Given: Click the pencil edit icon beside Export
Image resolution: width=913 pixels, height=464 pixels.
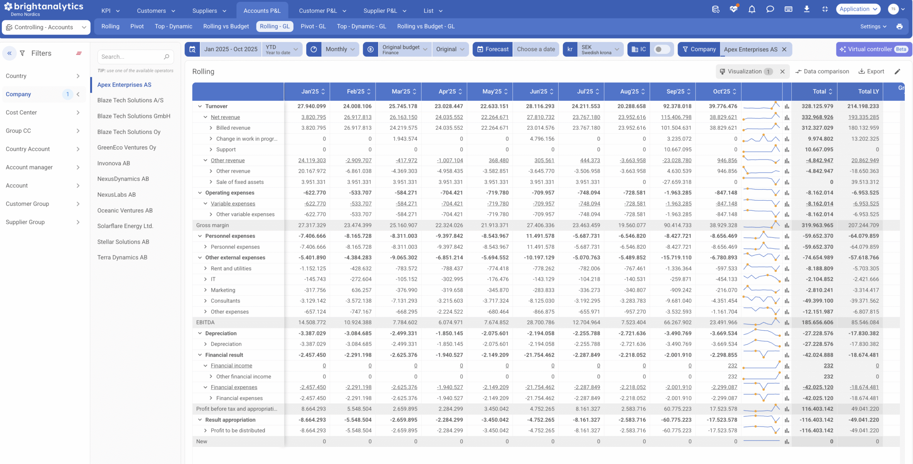Looking at the screenshot, I should click(x=897, y=72).
